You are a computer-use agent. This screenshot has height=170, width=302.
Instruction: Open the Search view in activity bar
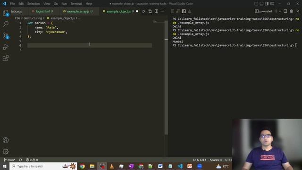[6, 24]
